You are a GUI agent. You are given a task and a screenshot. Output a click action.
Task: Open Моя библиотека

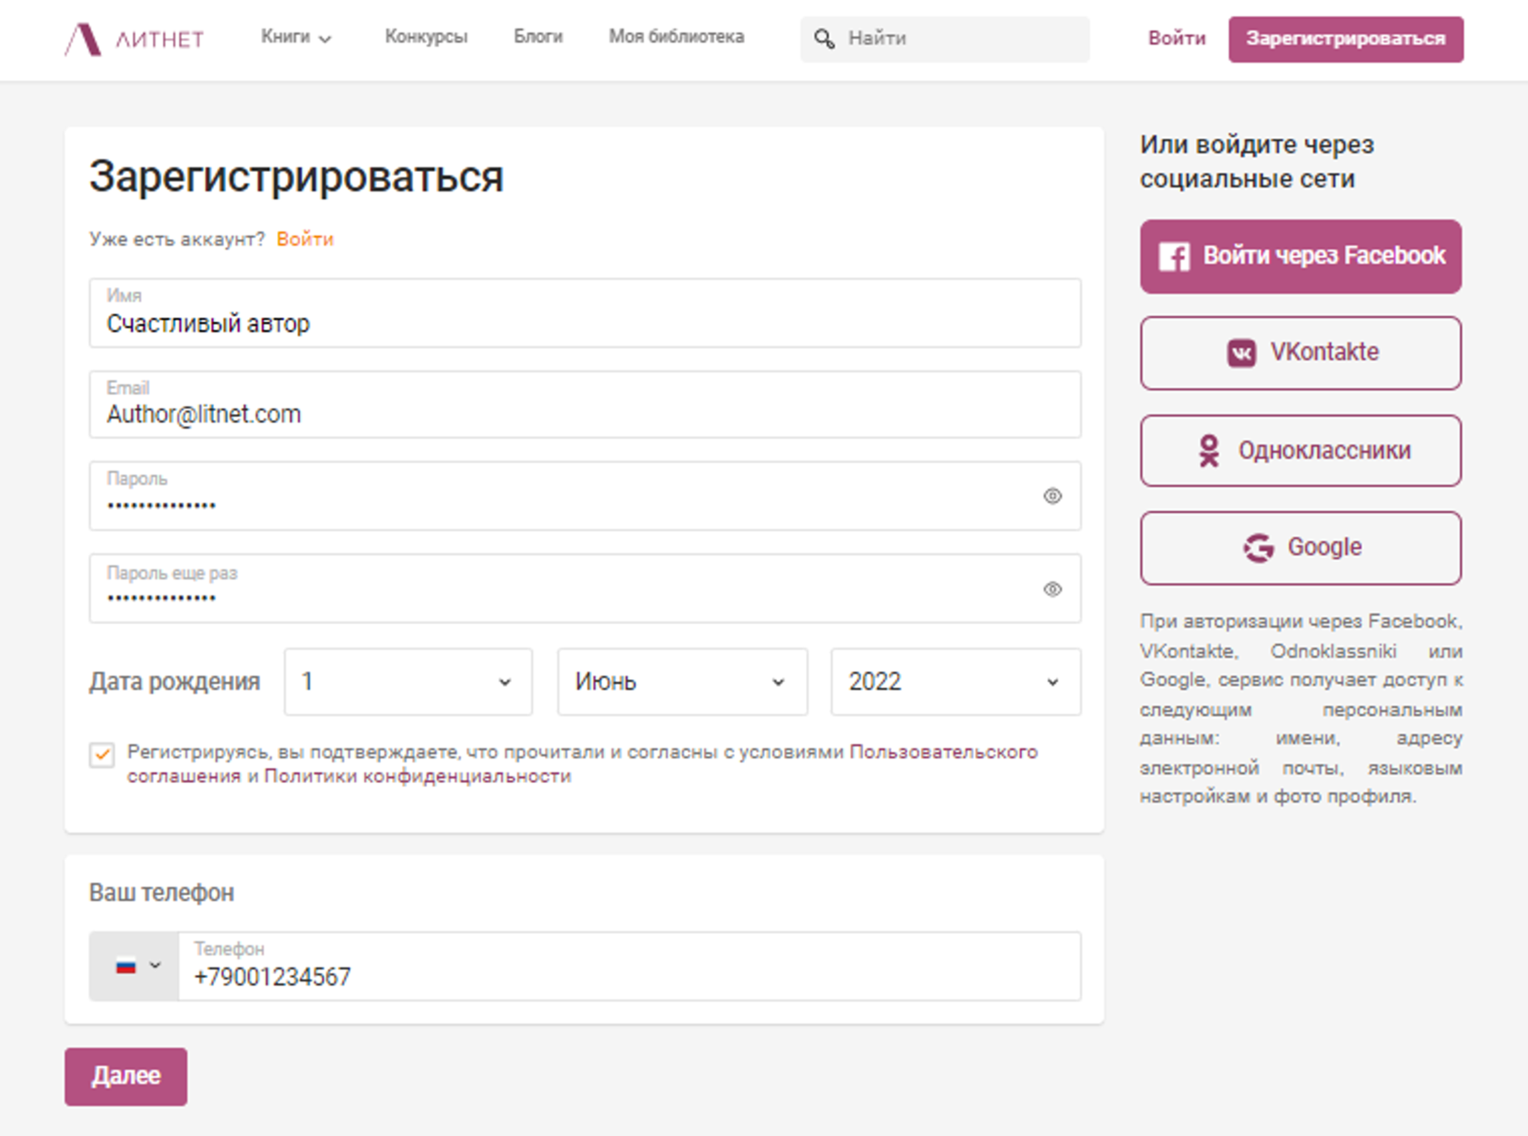[x=677, y=36]
